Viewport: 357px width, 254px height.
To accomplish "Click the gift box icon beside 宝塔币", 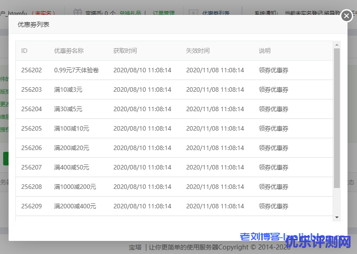I will point(78,13).
